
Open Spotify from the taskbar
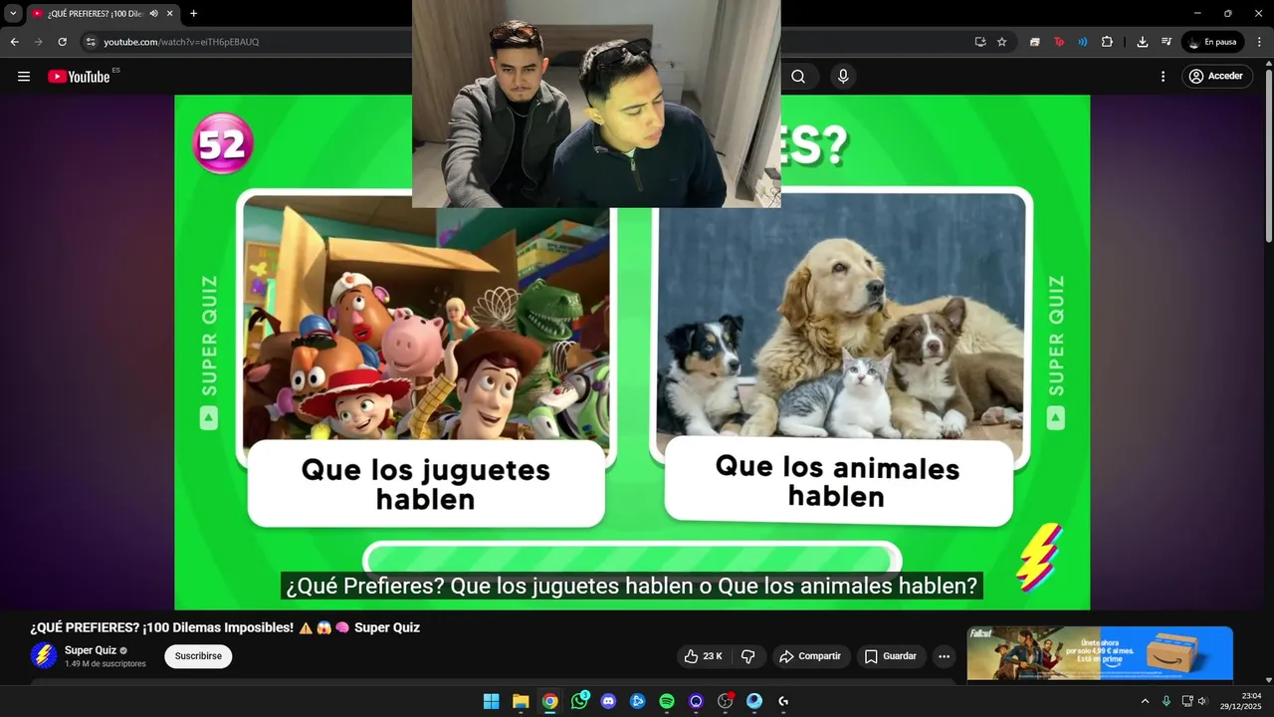click(667, 701)
